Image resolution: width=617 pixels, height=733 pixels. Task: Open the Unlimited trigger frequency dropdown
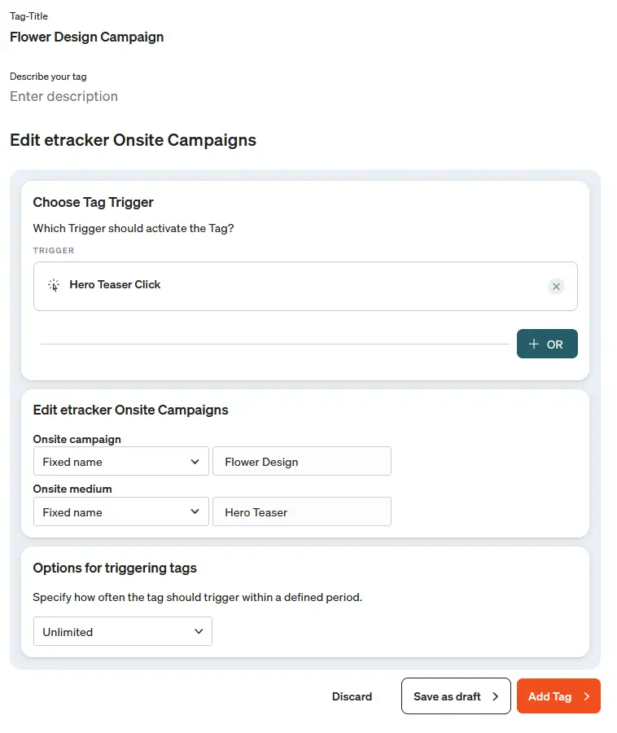122,631
